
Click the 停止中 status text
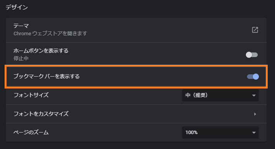21,58
